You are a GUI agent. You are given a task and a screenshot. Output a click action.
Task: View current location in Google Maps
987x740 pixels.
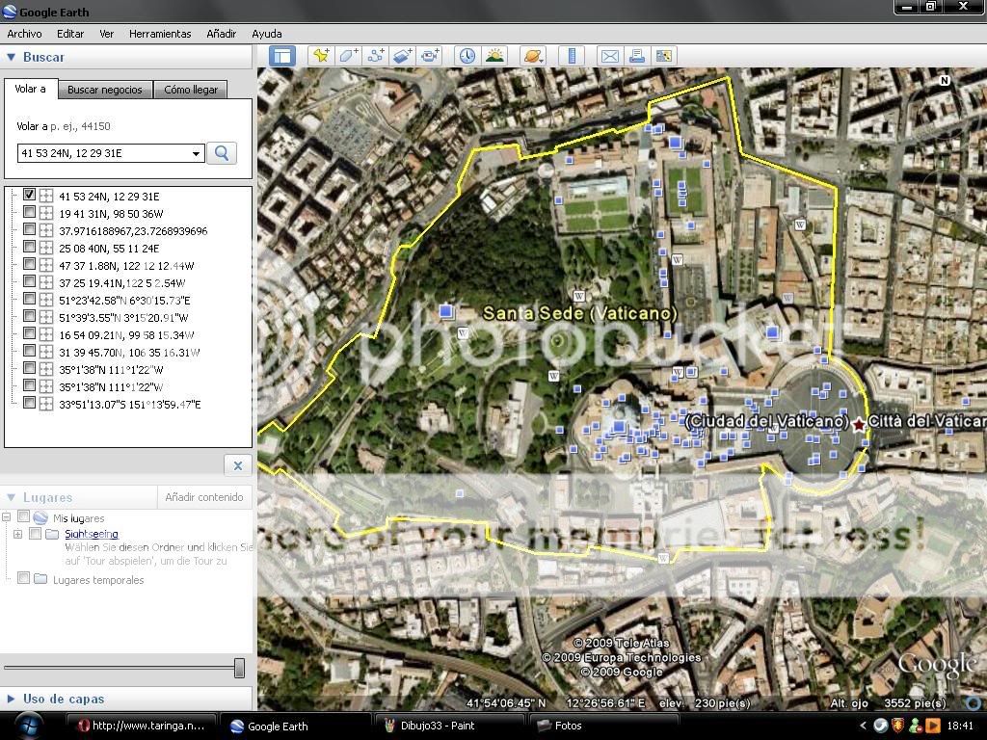[664, 56]
